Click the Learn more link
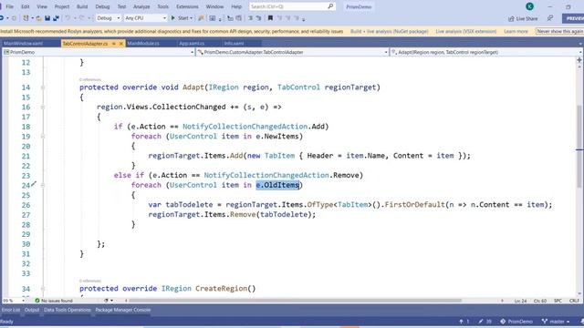The height and width of the screenshot is (328, 584). [516, 31]
